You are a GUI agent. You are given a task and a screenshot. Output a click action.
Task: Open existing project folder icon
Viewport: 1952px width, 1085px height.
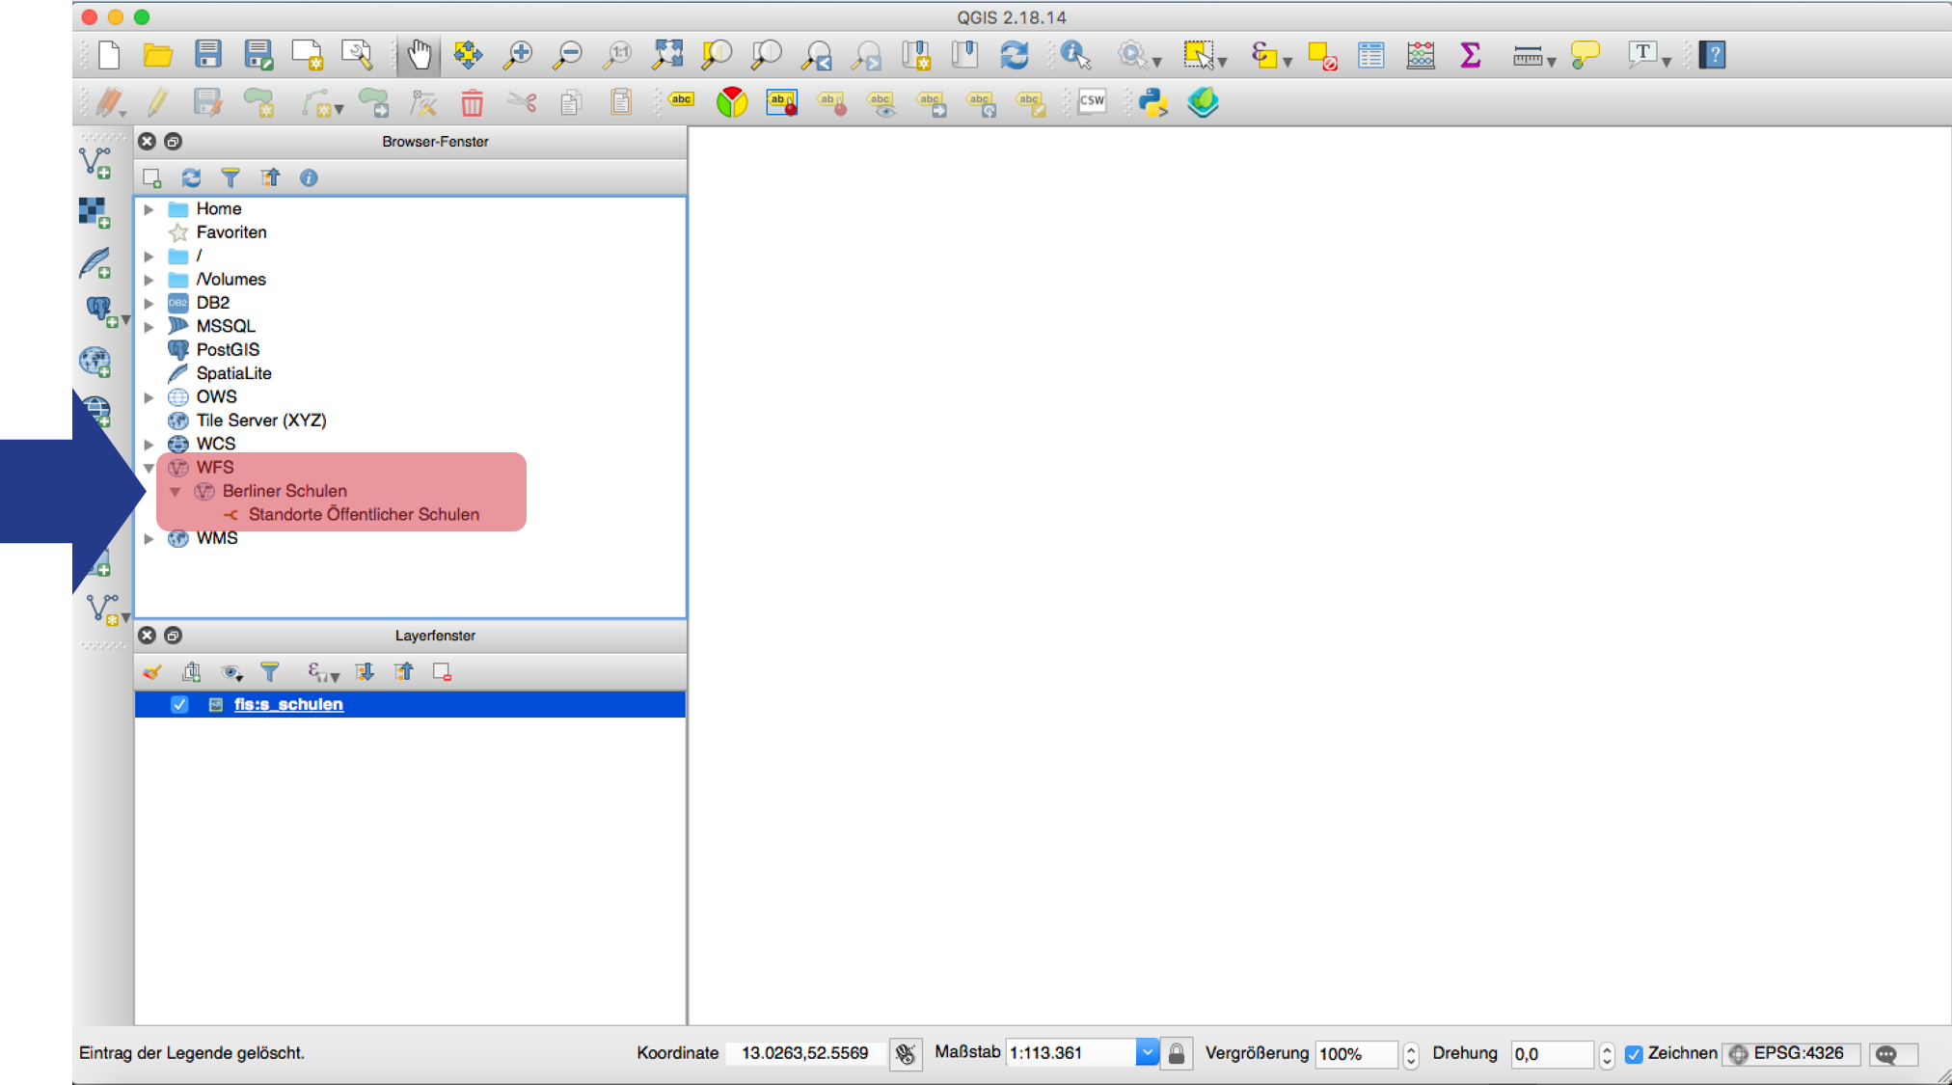click(x=158, y=55)
